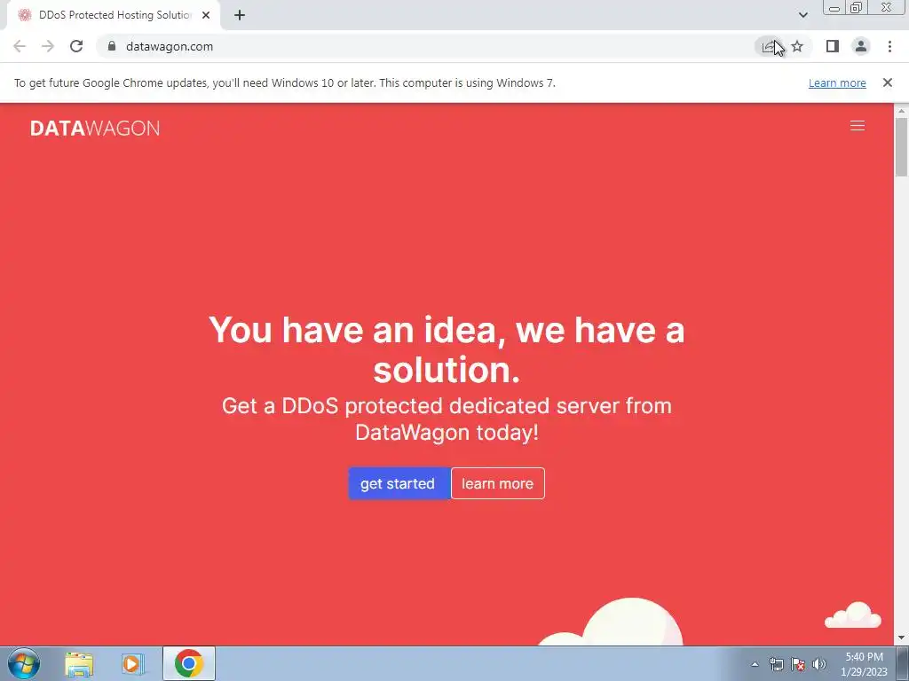Open the network status tray icon

[x=776, y=664]
